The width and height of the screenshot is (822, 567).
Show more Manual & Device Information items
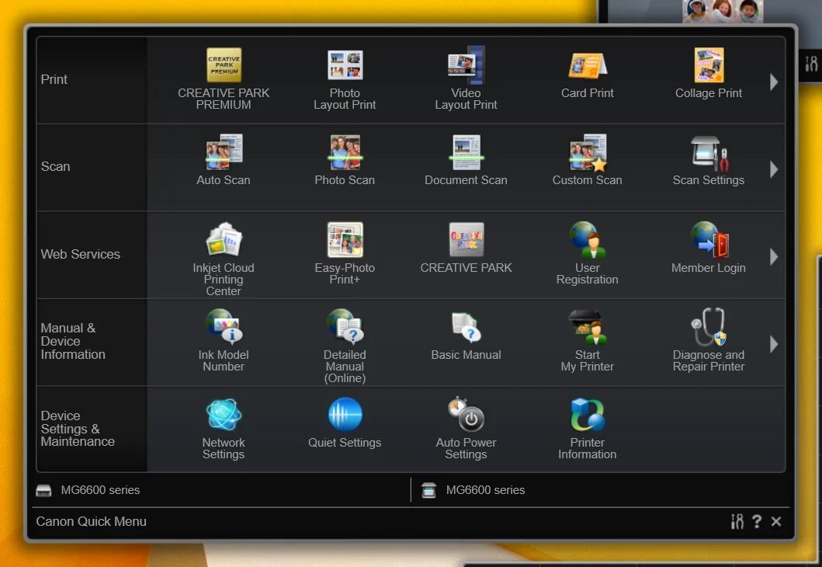click(x=774, y=345)
